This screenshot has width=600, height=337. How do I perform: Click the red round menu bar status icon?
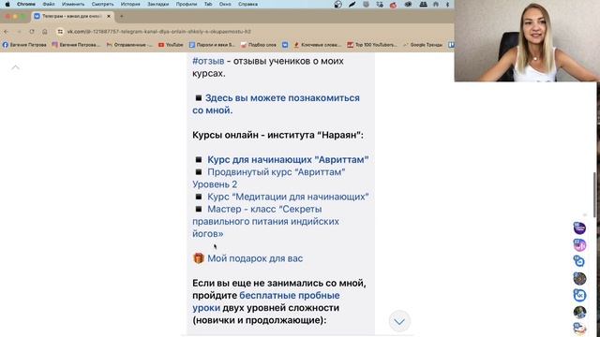click(x=393, y=5)
